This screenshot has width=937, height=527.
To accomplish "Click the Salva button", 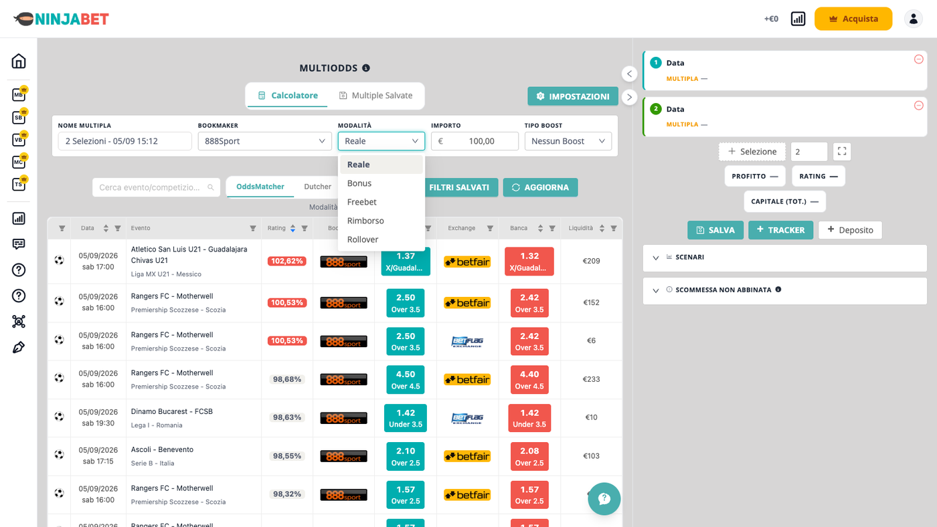I will point(715,230).
